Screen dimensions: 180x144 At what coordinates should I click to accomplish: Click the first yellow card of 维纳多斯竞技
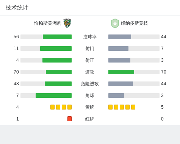[x=110, y=107]
